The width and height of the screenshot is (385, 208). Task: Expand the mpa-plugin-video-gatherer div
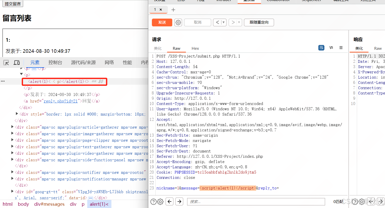pos(12,153)
